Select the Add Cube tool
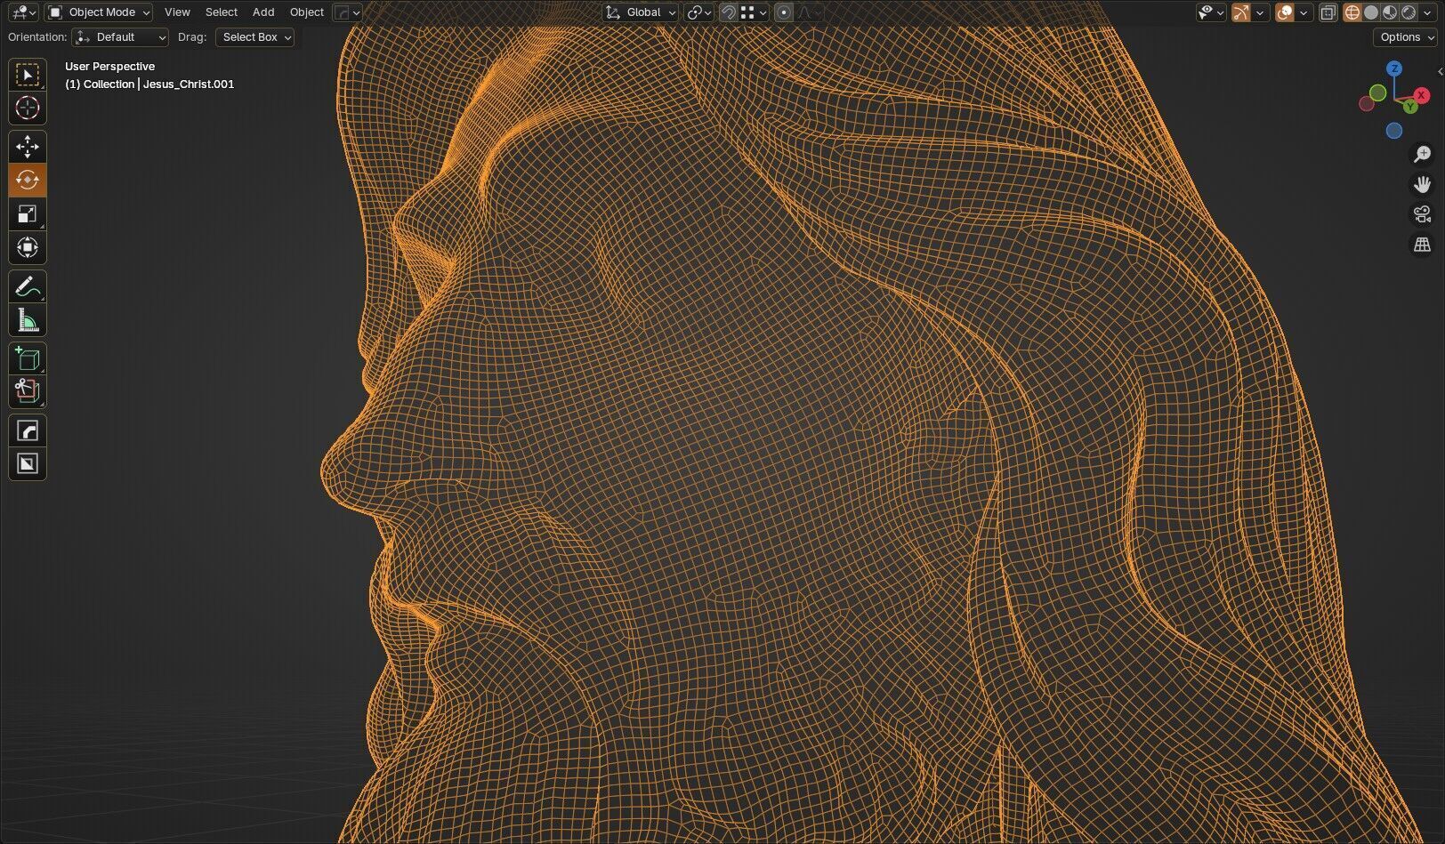Viewport: 1445px width, 844px height. [28, 358]
